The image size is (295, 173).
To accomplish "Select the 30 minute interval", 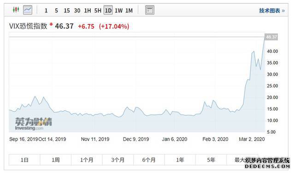I will coord(77,11).
